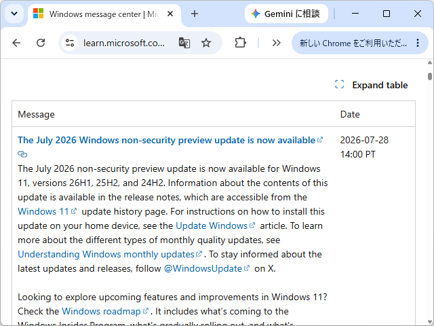Copy anchor link icon under July 2026 heading
The height and width of the screenshot is (326, 434).
22,154
